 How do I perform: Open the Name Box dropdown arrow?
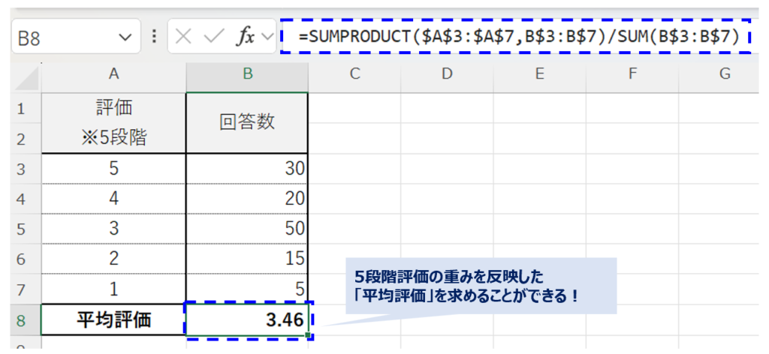pyautogui.click(x=125, y=37)
